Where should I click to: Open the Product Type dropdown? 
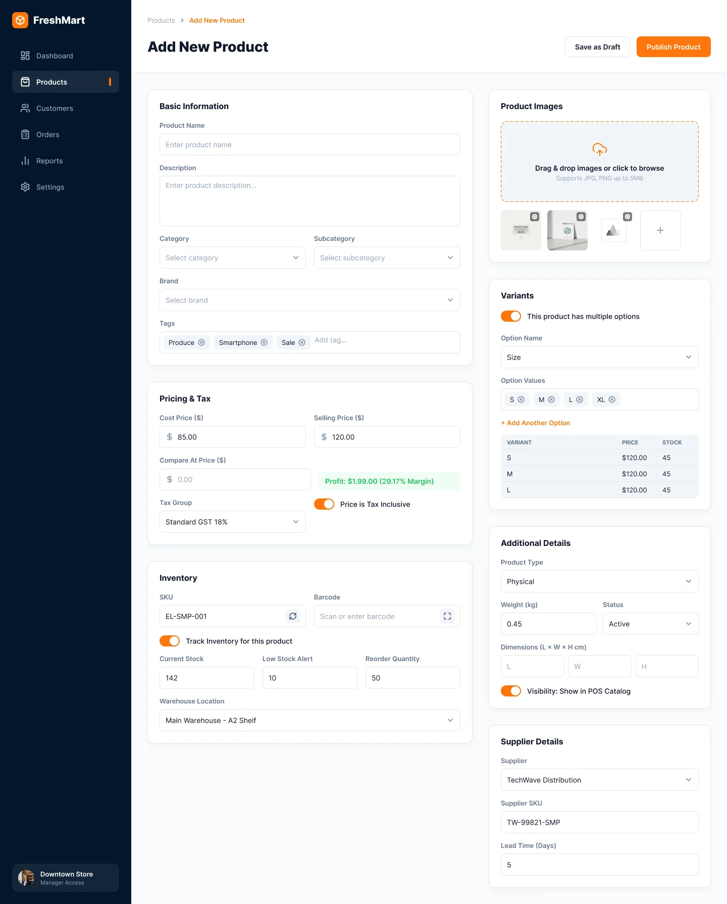click(x=600, y=581)
